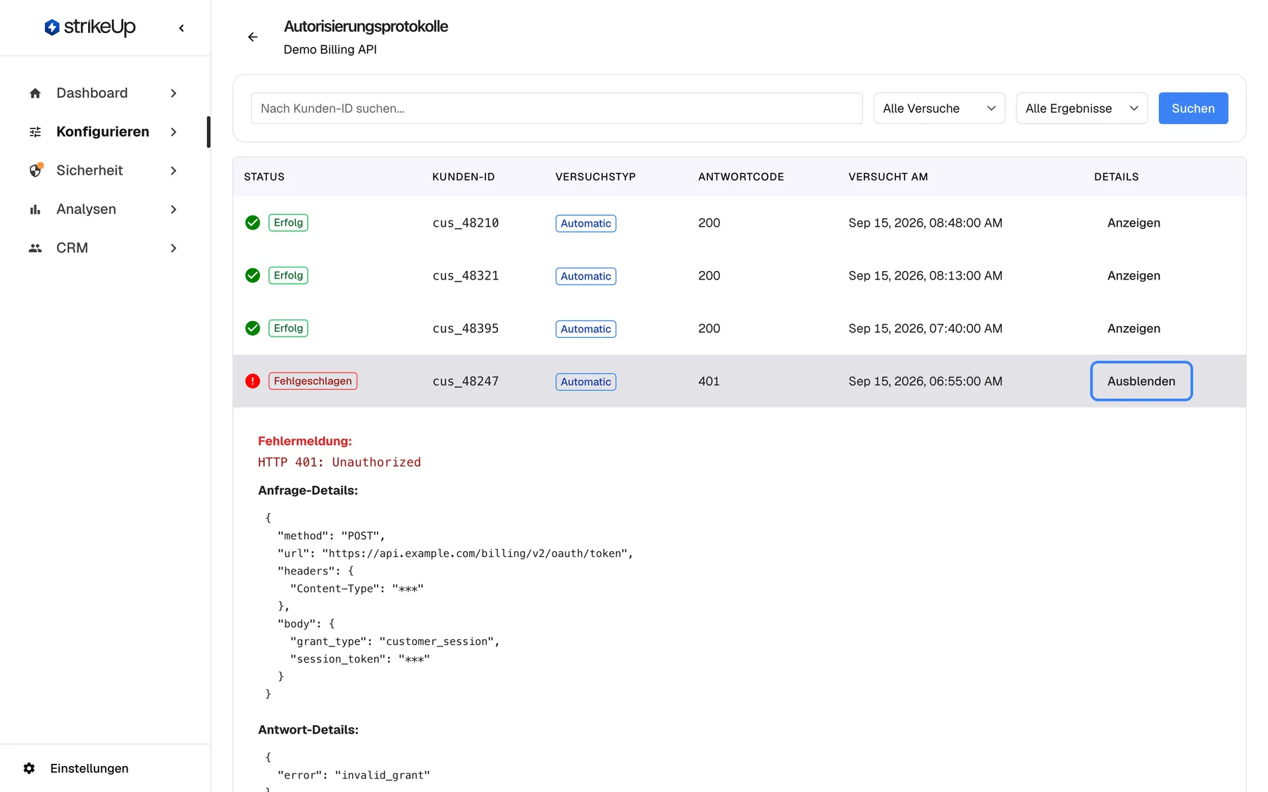This screenshot has width=1268, height=792.
Task: Click the "invalid_grant" error line
Action: [354, 776]
